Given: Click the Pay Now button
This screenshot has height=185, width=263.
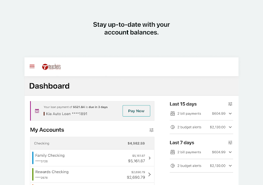Looking at the screenshot, I should pyautogui.click(x=136, y=111).
